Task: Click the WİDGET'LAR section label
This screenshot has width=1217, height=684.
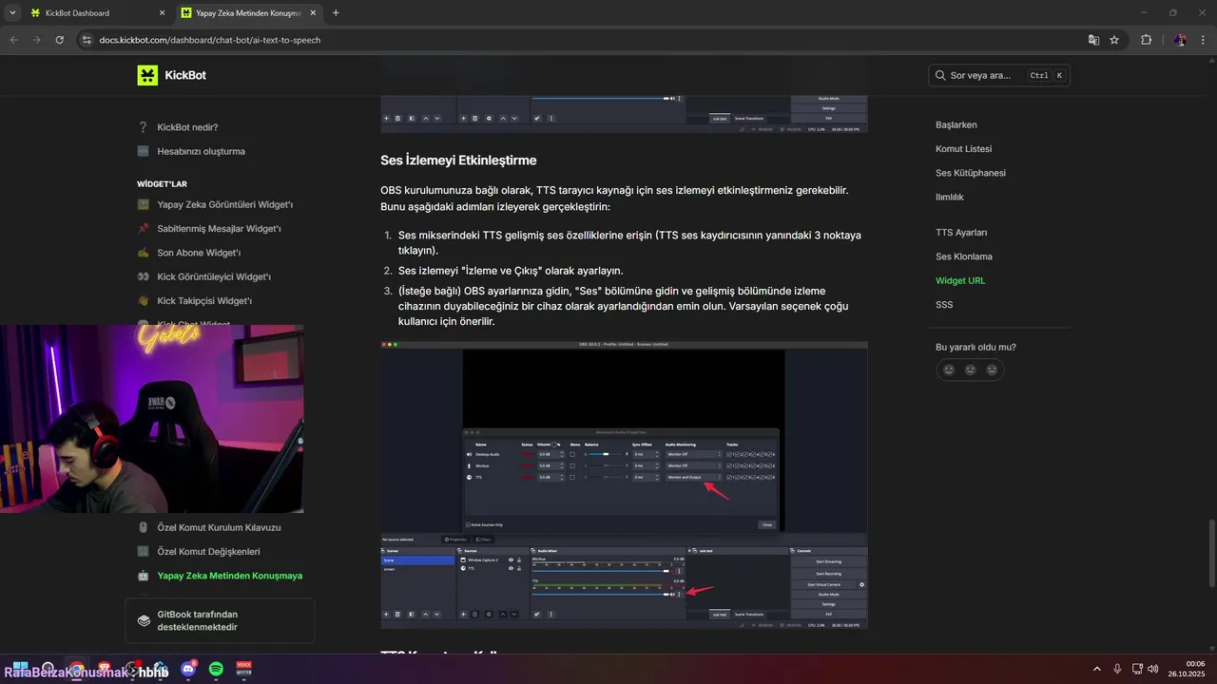Action: [x=162, y=183]
